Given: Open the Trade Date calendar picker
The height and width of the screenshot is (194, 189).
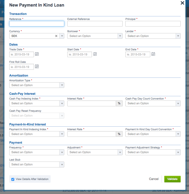Looking at the screenshot, I should [x=37, y=54].
